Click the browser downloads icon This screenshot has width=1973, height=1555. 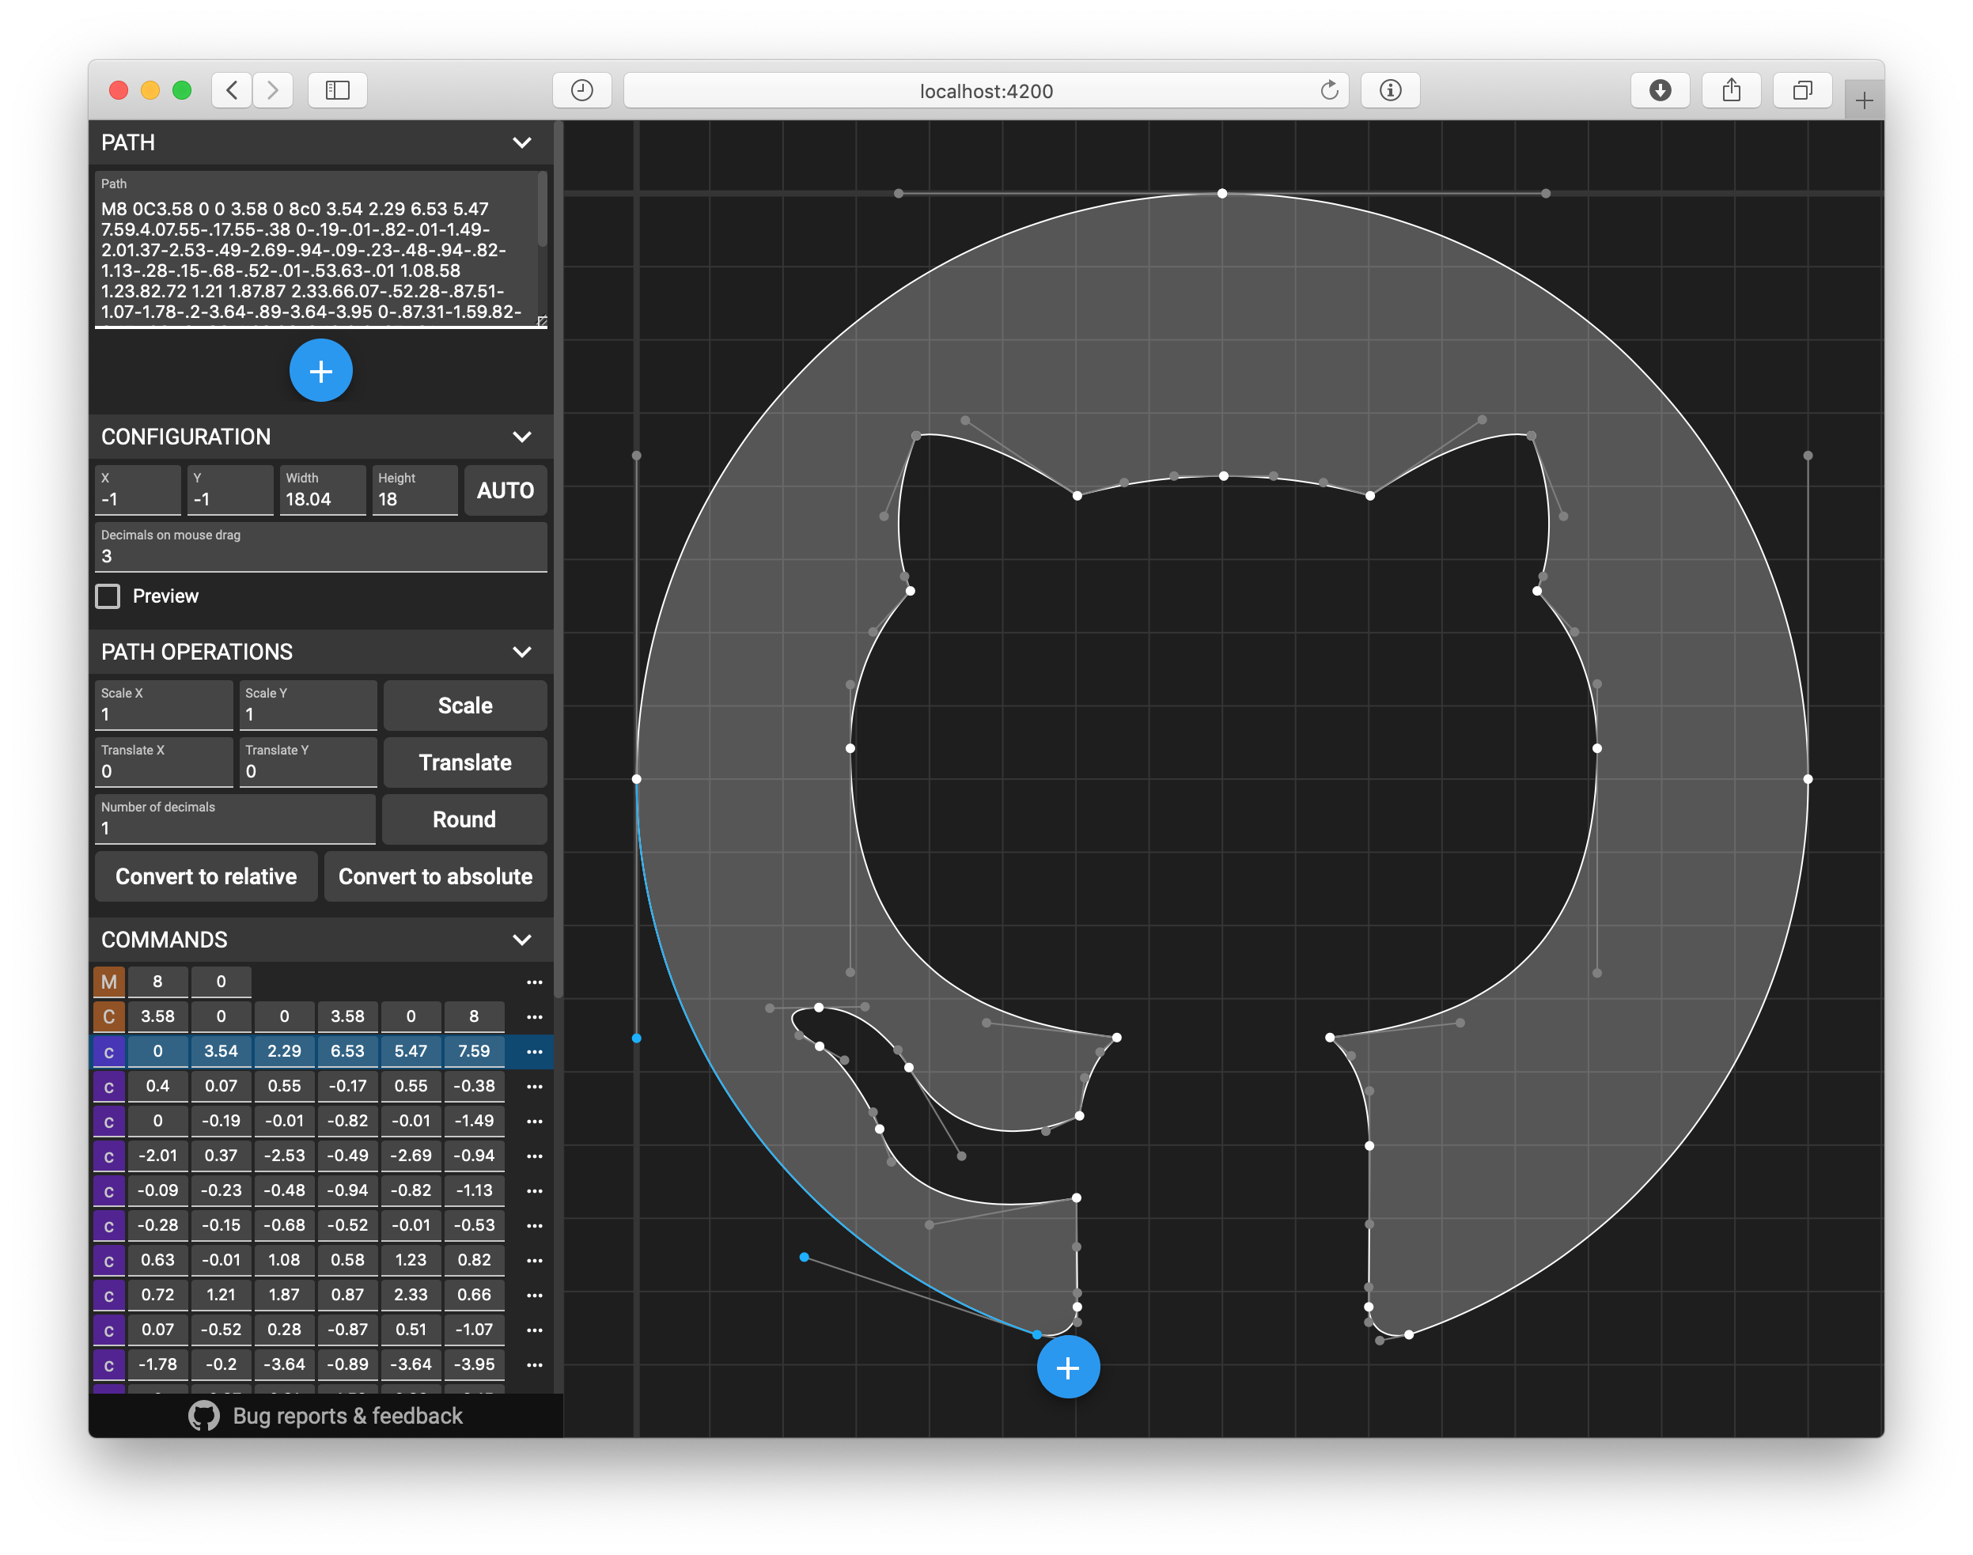point(1660,90)
